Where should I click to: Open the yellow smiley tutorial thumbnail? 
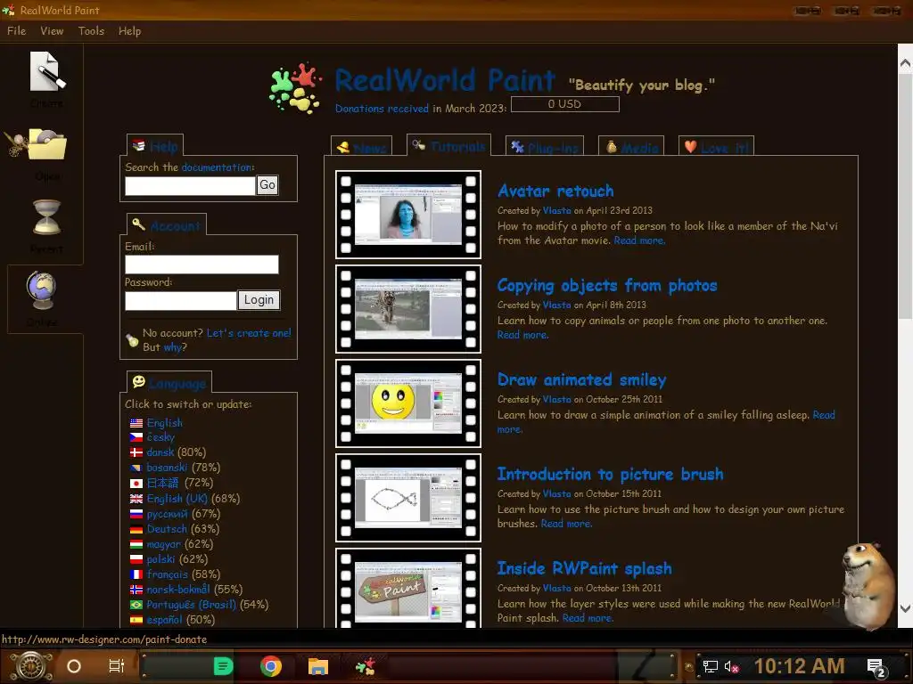click(x=408, y=403)
